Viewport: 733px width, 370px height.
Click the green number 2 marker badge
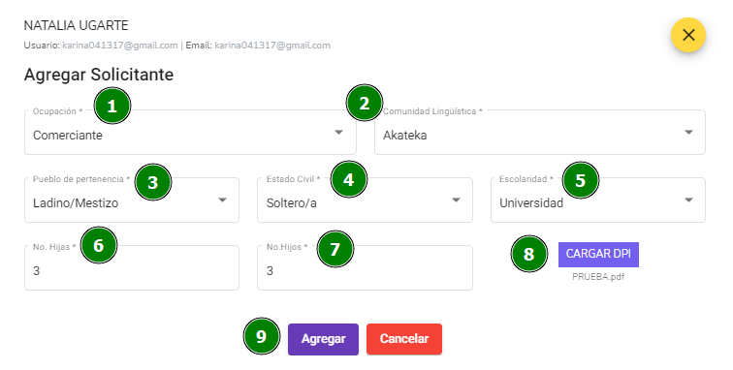[365, 104]
